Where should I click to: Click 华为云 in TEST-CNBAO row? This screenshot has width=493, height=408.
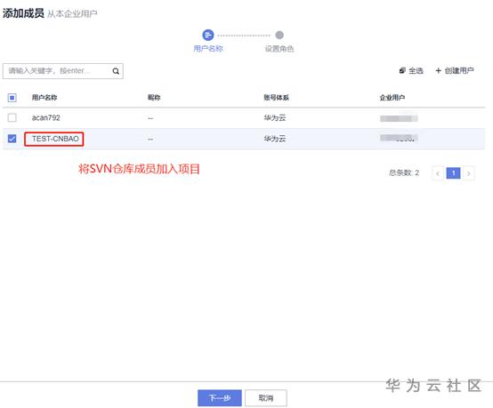coord(275,139)
